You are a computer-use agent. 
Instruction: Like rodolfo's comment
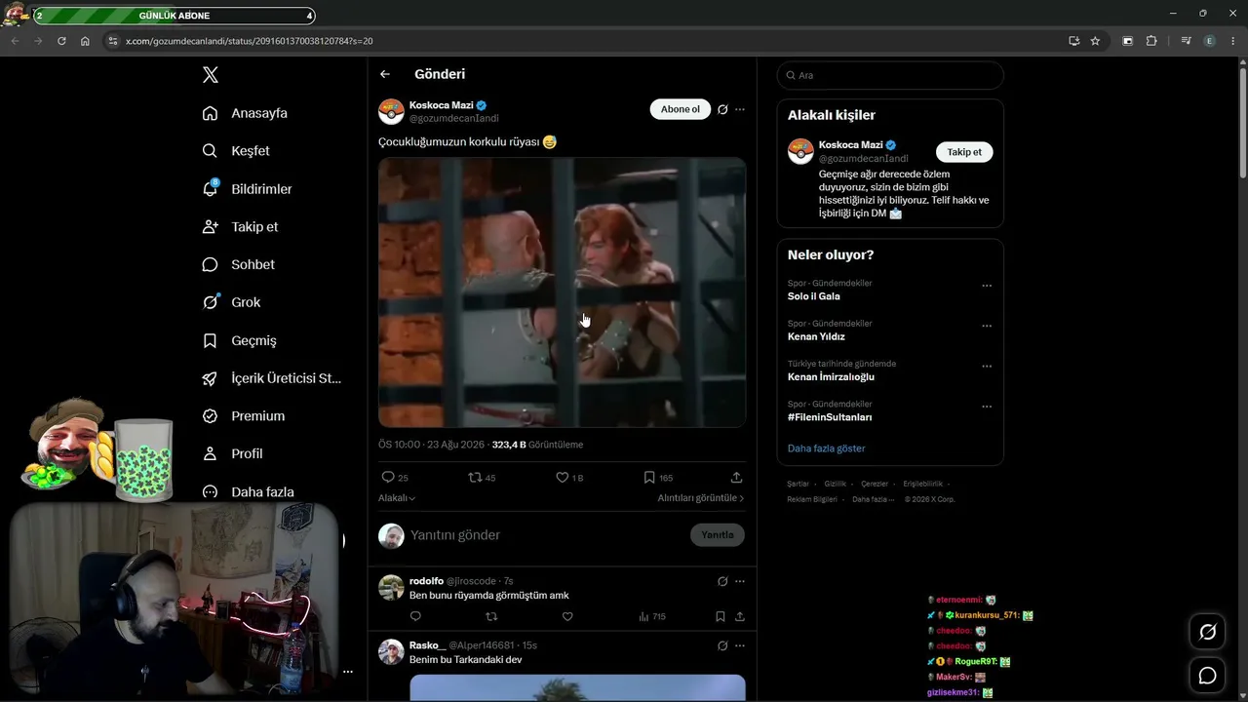567,616
